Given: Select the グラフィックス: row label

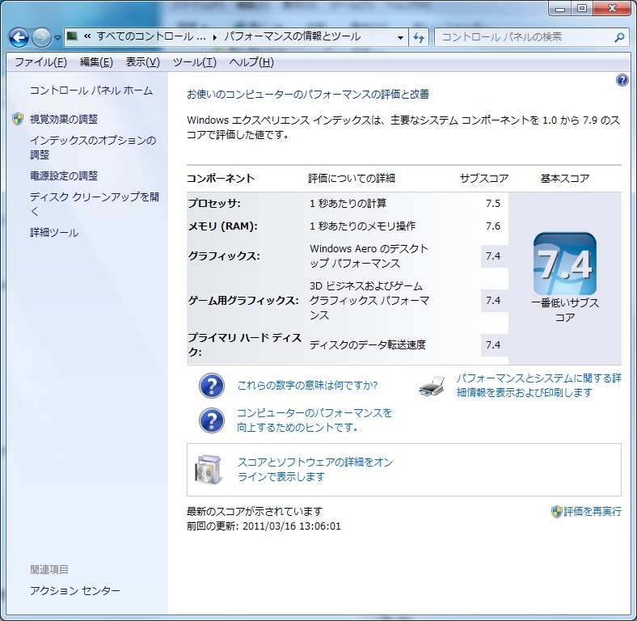Looking at the screenshot, I should 223,256.
